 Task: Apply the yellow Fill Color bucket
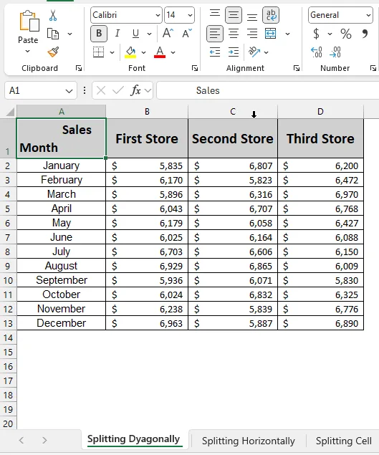(x=130, y=52)
